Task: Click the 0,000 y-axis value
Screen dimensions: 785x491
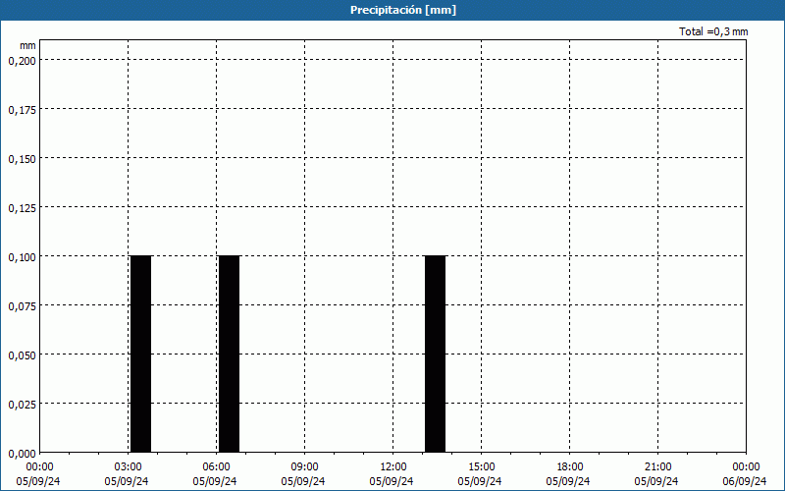Action: (22, 454)
